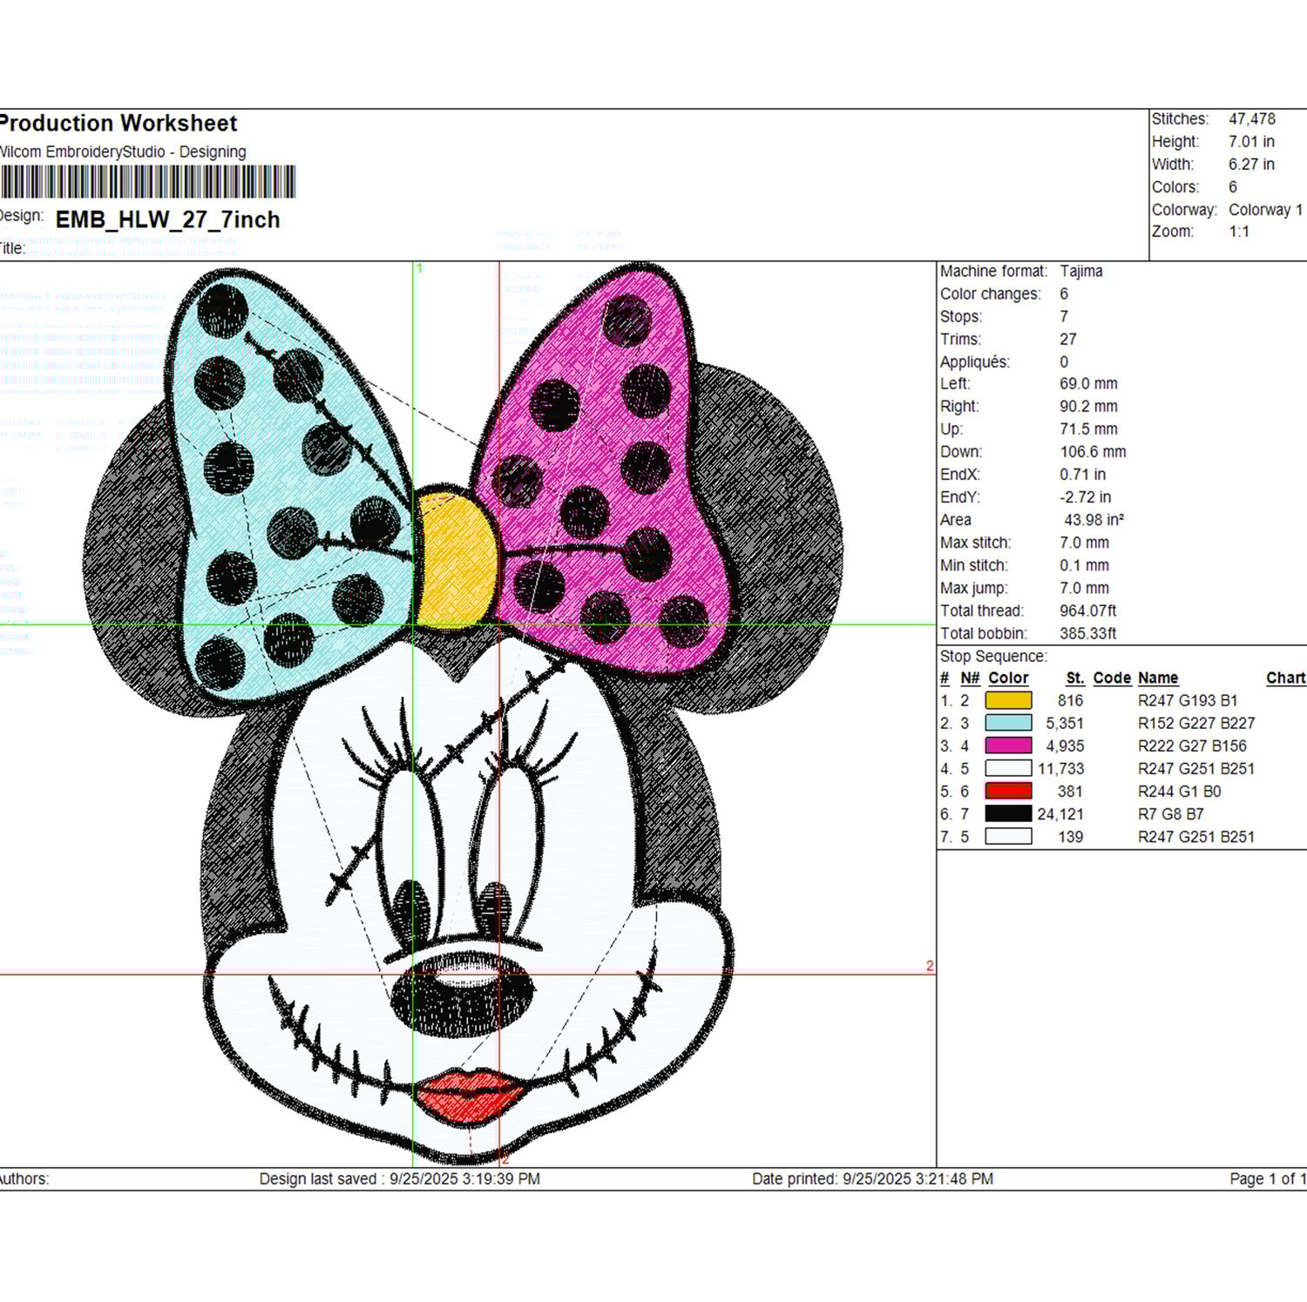This screenshot has height=1302, width=1307.
Task: Select stitch count '24,121' in stop row 6
Action: pos(1060,813)
